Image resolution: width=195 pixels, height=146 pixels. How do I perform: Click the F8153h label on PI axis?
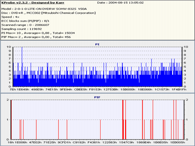pyautogui.click(x=95, y=89)
